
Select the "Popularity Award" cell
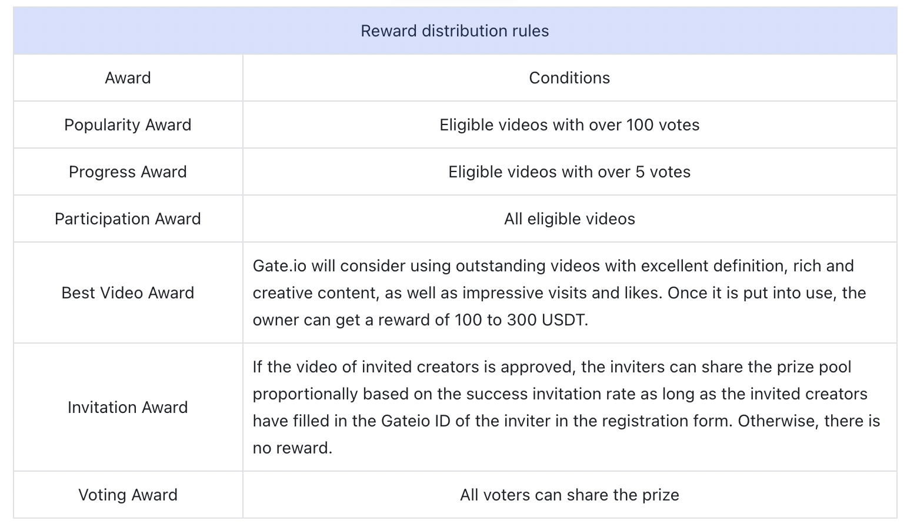128,125
